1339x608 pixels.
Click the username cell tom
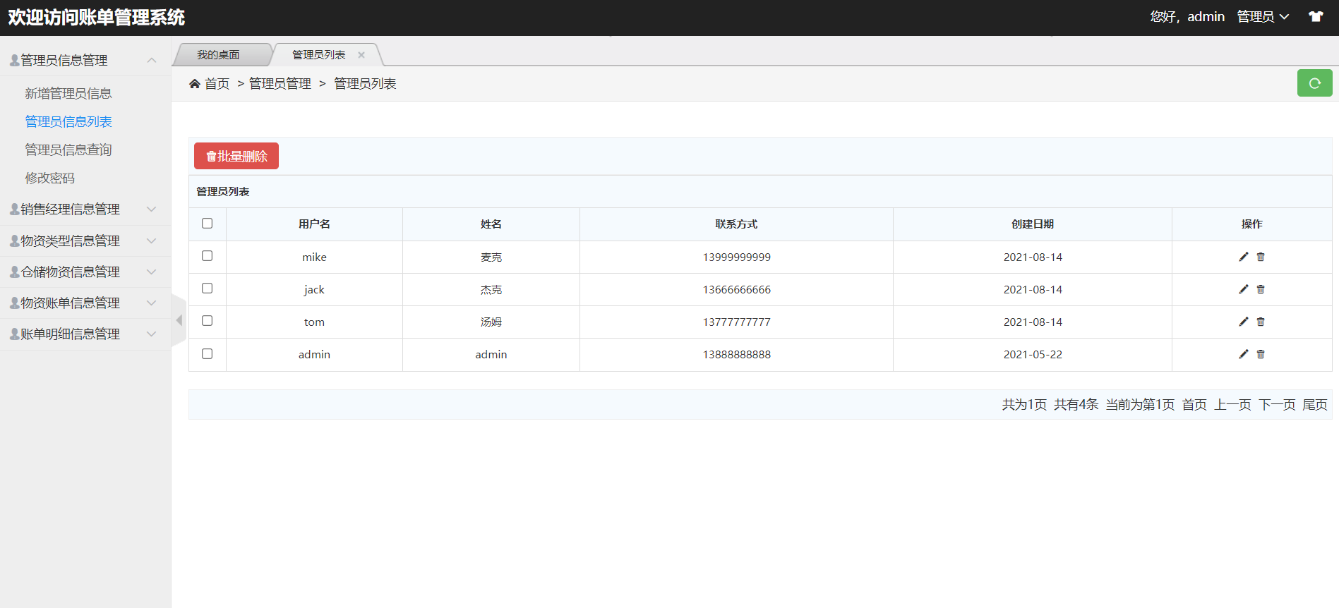click(x=314, y=322)
